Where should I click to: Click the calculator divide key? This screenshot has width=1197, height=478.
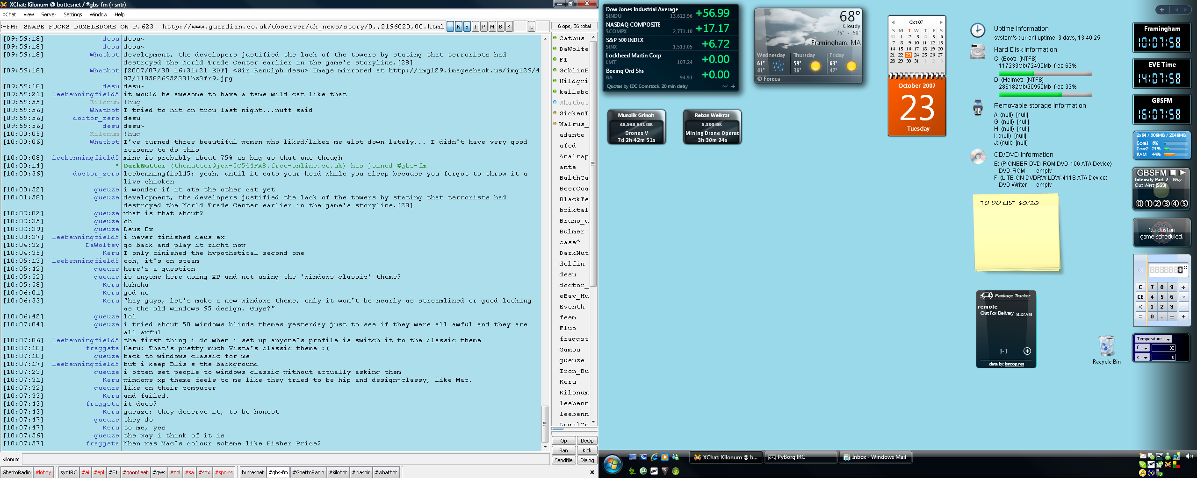click(1183, 287)
